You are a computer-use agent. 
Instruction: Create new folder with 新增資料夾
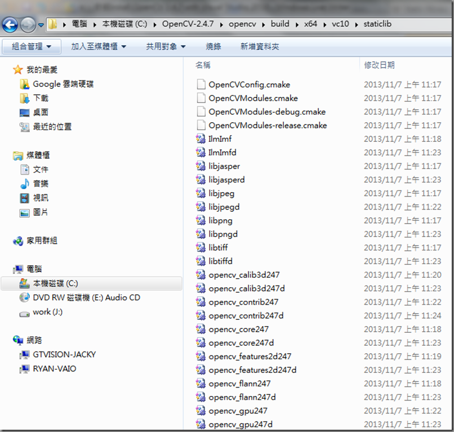point(260,46)
